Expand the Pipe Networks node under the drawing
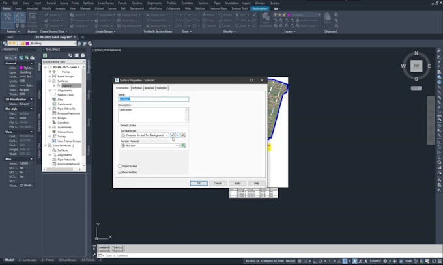The width and height of the screenshot is (443, 265). pyautogui.click(x=50, y=109)
